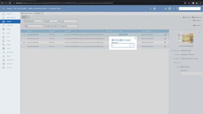Go to the PP_FILE_STORE breadcrumb
The width and height of the screenshot is (203, 114).
tap(20, 9)
